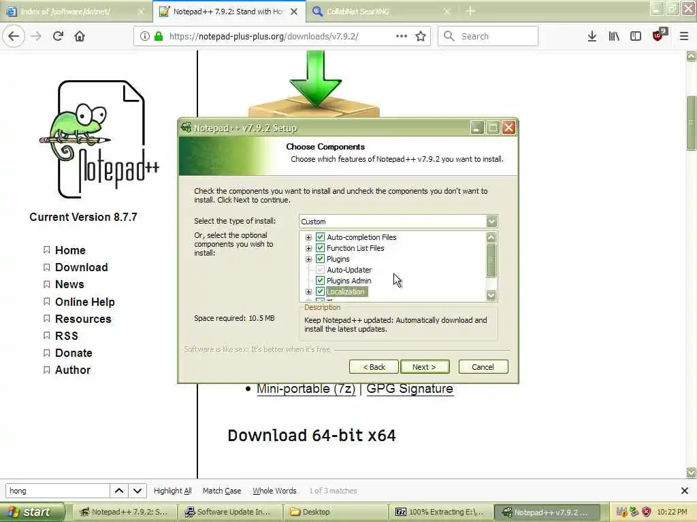697x522 pixels.
Task: Reload the page with refresh icon
Action: click(58, 37)
